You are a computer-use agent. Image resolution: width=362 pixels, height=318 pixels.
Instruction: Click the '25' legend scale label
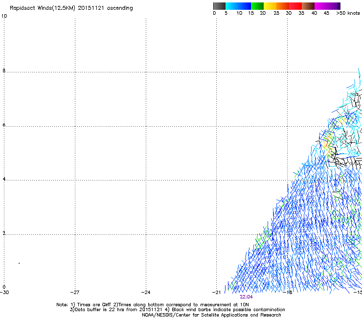point(276,13)
